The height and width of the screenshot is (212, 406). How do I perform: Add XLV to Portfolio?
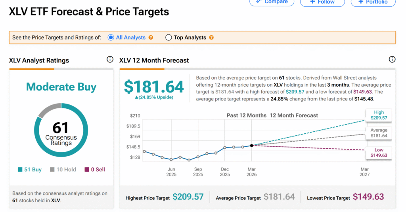[x=373, y=2]
